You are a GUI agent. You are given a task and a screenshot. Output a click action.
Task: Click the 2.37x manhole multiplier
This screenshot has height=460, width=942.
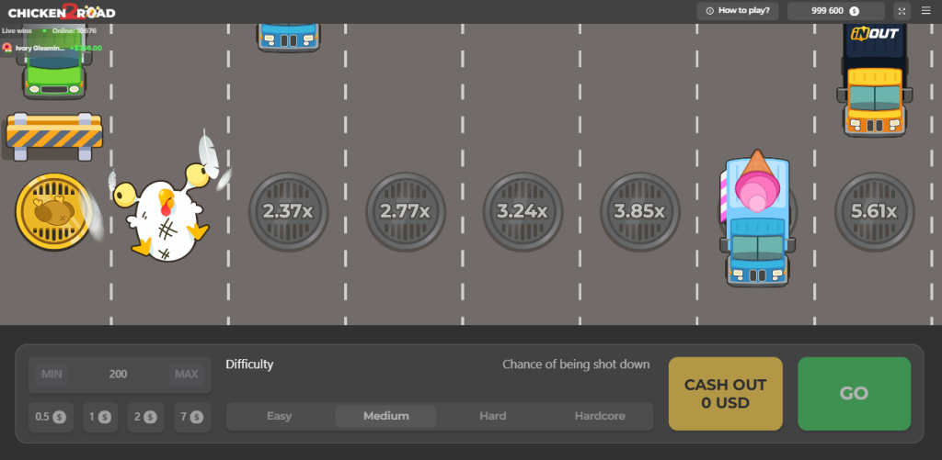pos(288,212)
